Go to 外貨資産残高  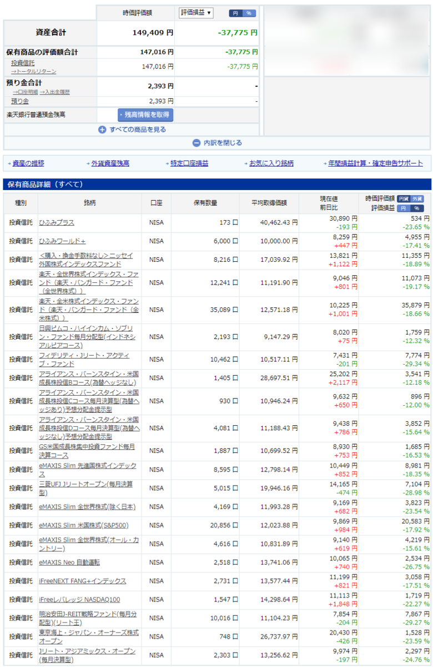click(110, 163)
